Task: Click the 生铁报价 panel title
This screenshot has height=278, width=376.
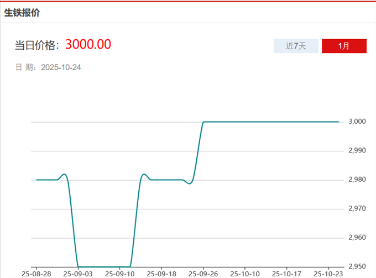Action: pyautogui.click(x=22, y=12)
